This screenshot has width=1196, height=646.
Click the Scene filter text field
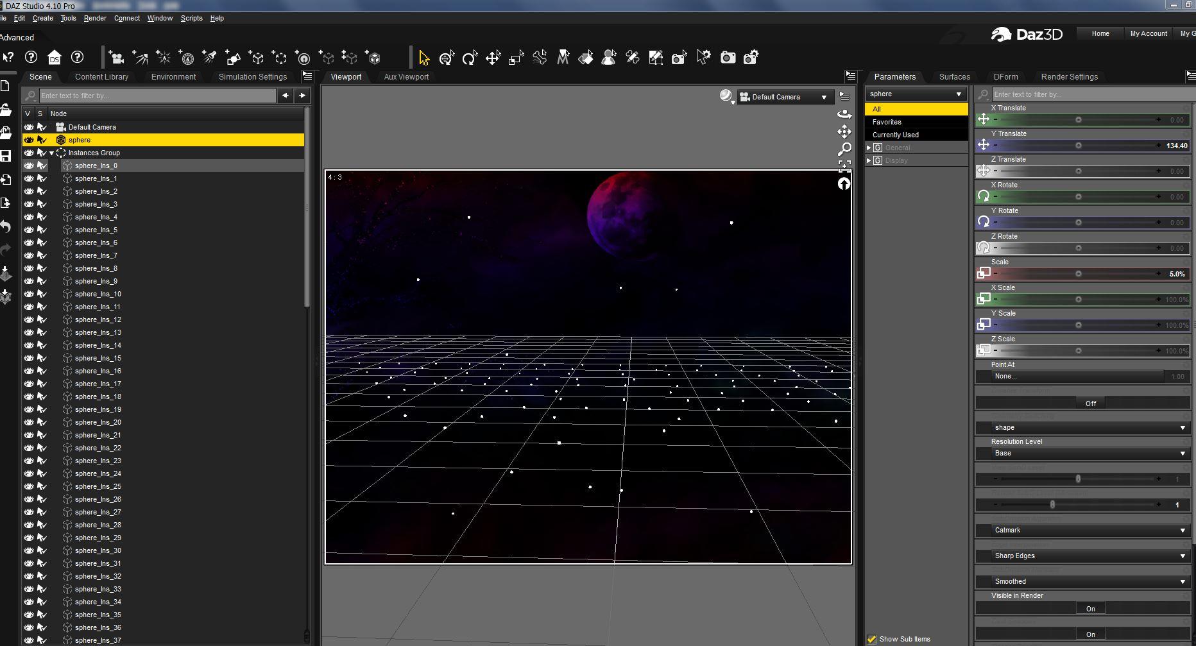click(157, 96)
